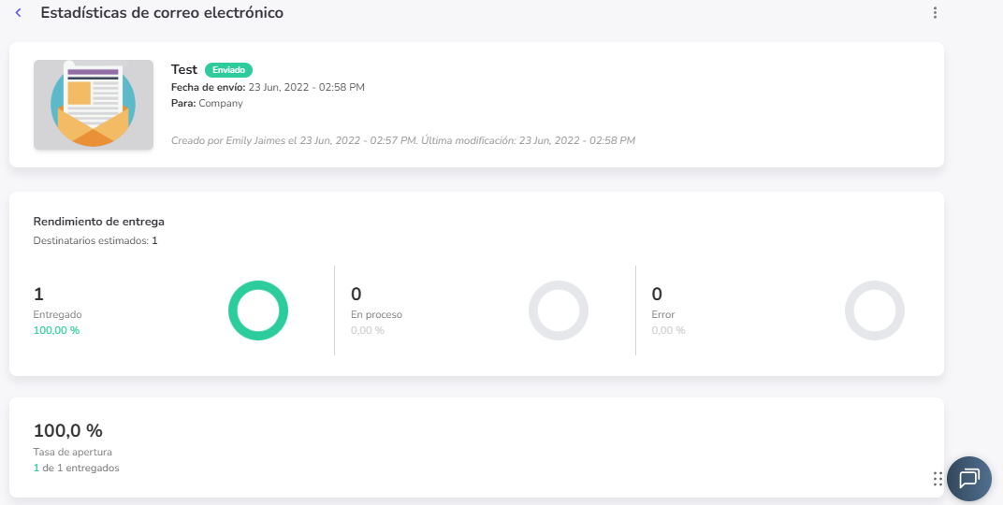Click the gray Error donut chart
Viewport: 1003px width, 505px height.
coord(875,310)
